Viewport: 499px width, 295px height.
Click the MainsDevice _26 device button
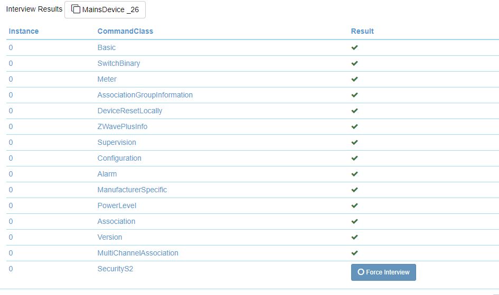point(105,9)
